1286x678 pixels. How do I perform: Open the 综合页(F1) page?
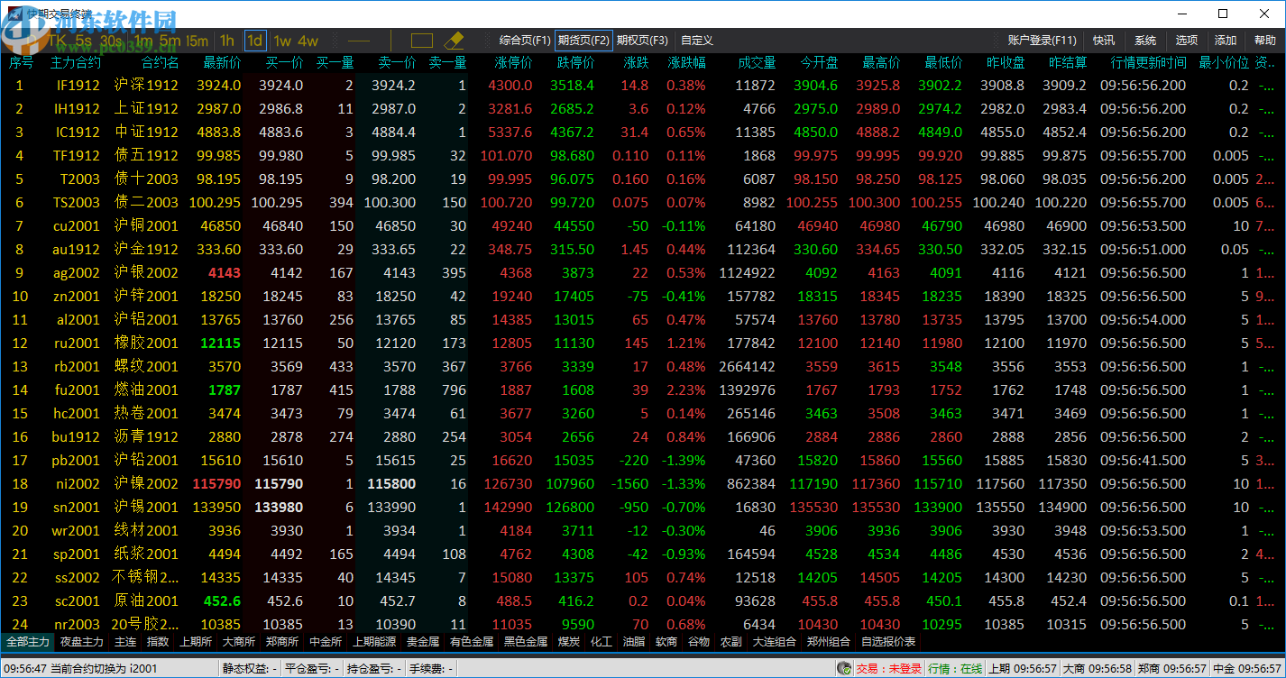pyautogui.click(x=525, y=41)
